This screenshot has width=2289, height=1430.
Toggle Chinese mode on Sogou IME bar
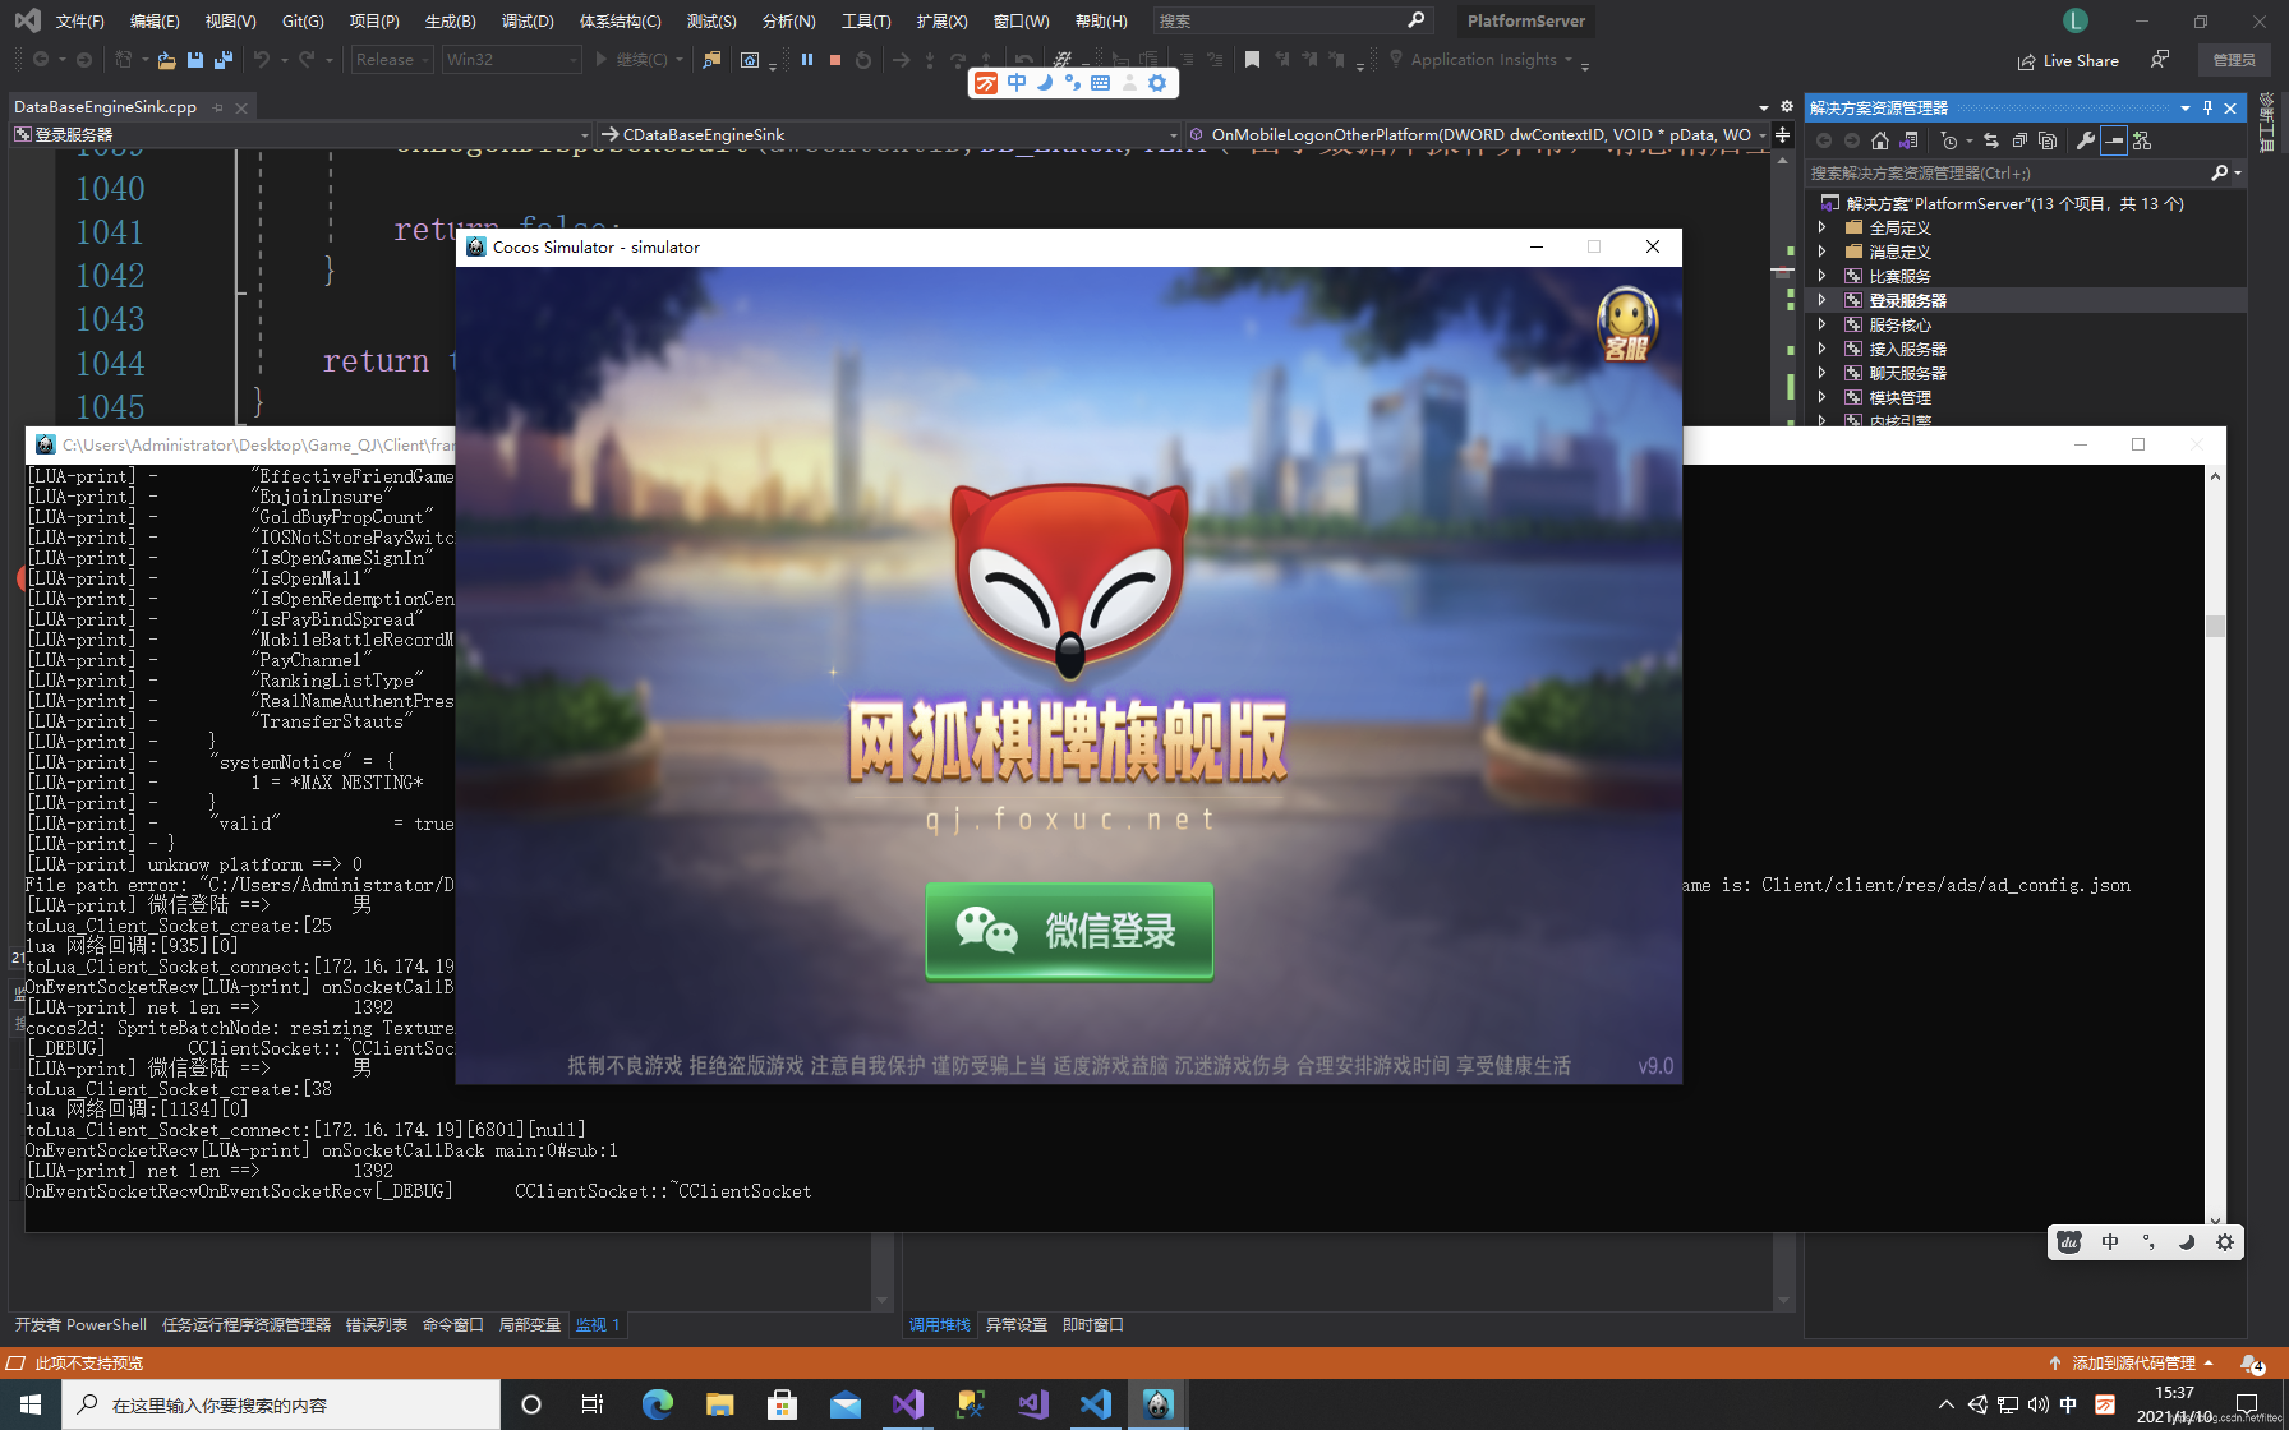click(x=1016, y=83)
